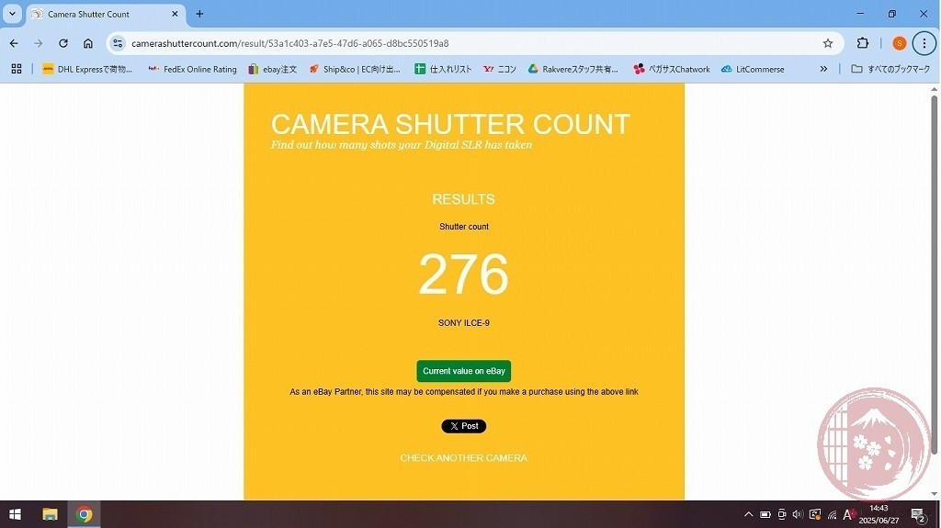Open the apps grid in bookmarks bar
This screenshot has height=528, width=941.
point(17,69)
